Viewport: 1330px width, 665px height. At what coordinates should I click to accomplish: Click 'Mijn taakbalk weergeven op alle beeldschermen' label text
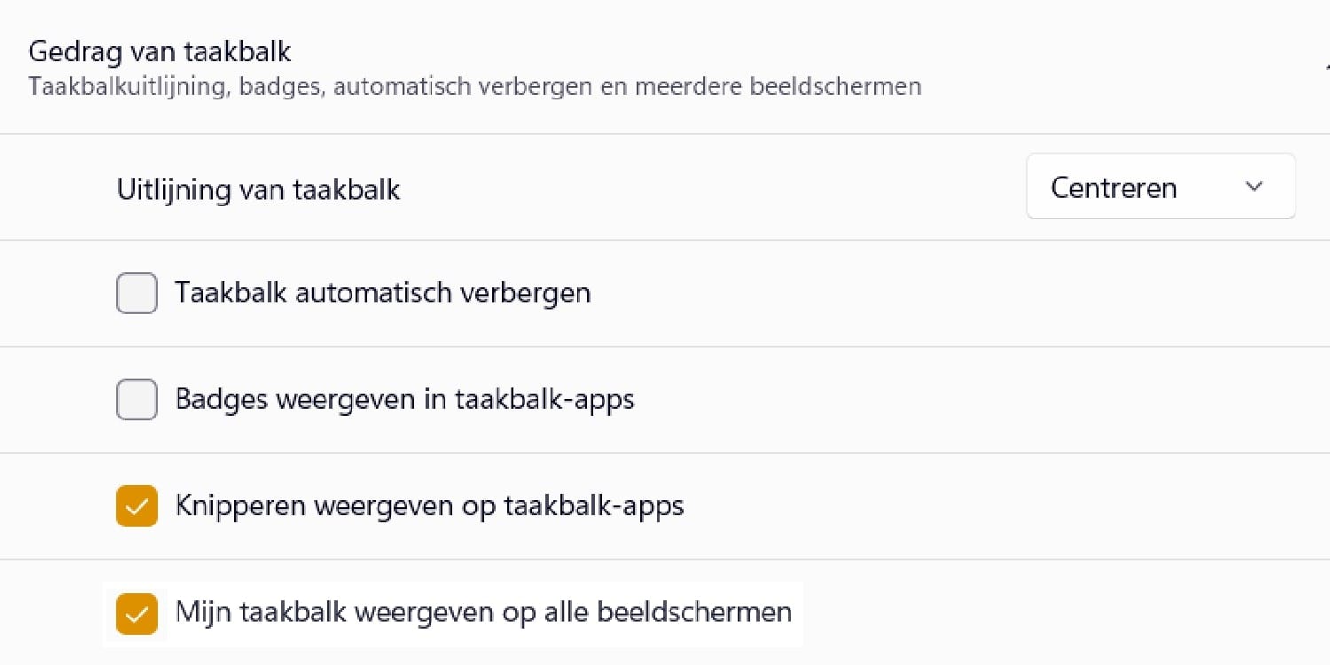point(483,612)
